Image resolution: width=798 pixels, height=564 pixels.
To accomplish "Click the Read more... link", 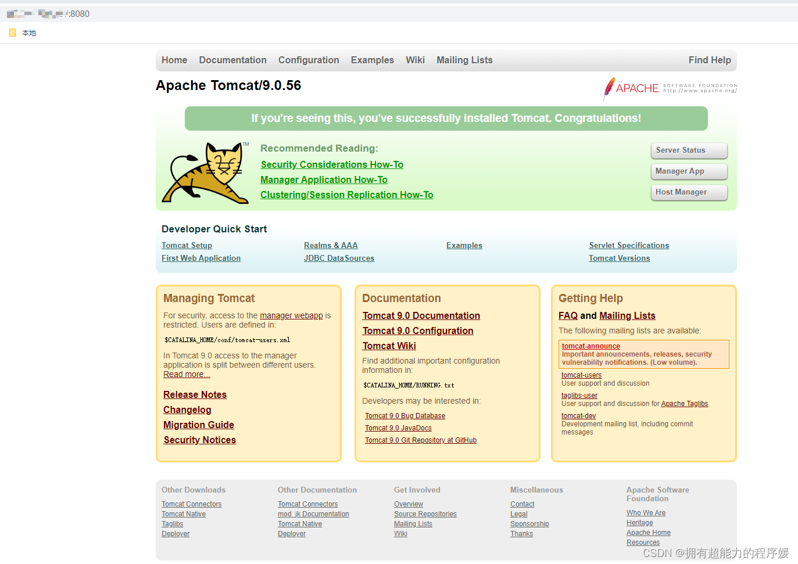I will (x=187, y=375).
